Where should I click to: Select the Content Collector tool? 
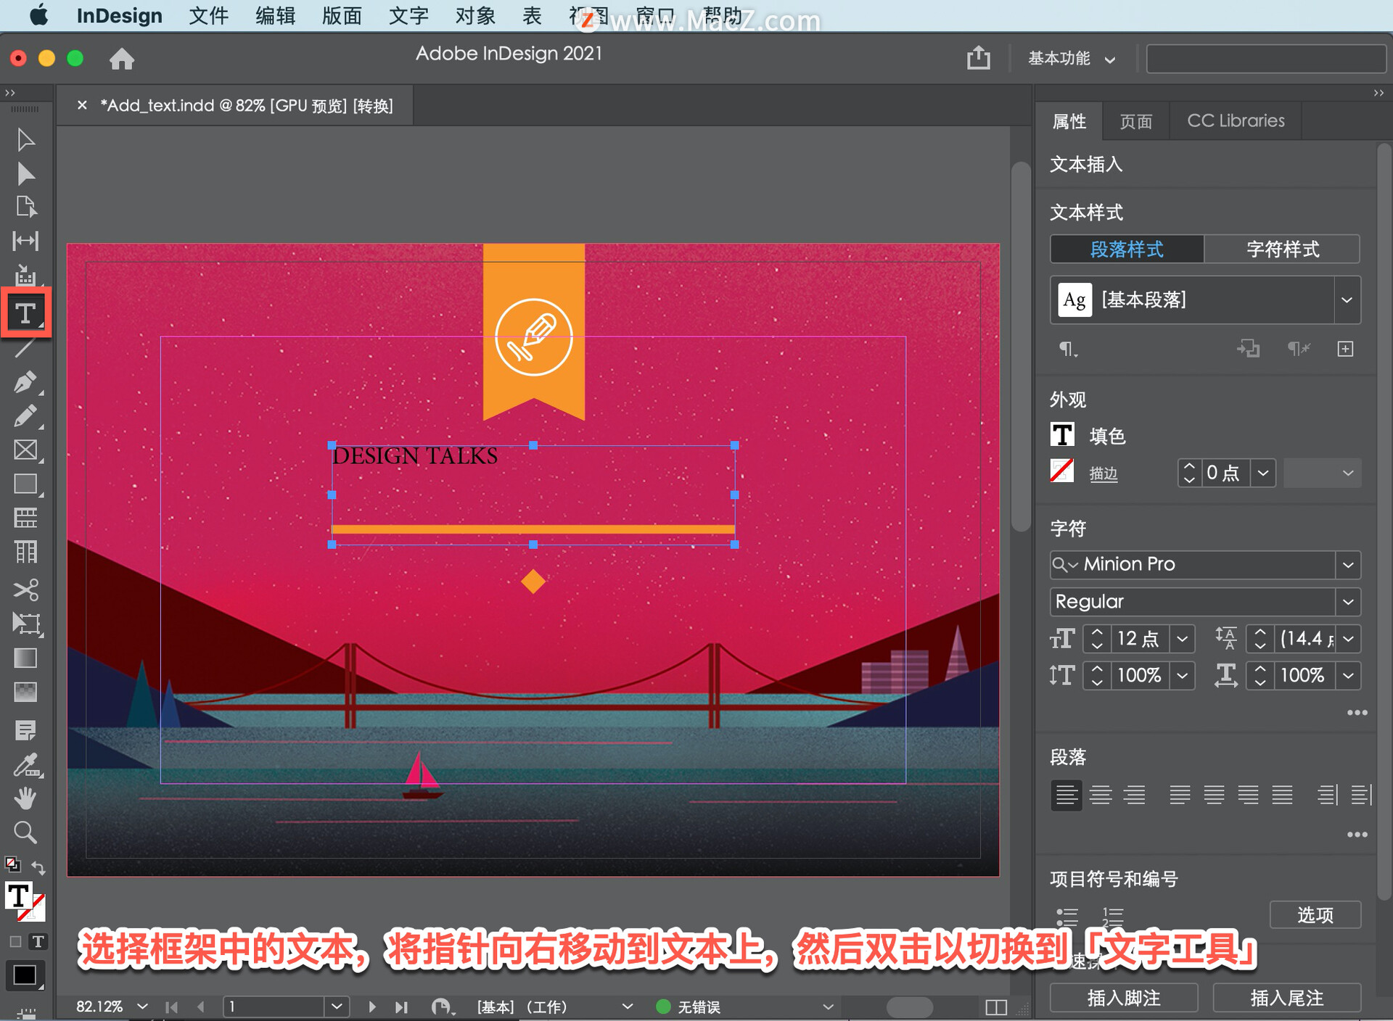(x=25, y=276)
